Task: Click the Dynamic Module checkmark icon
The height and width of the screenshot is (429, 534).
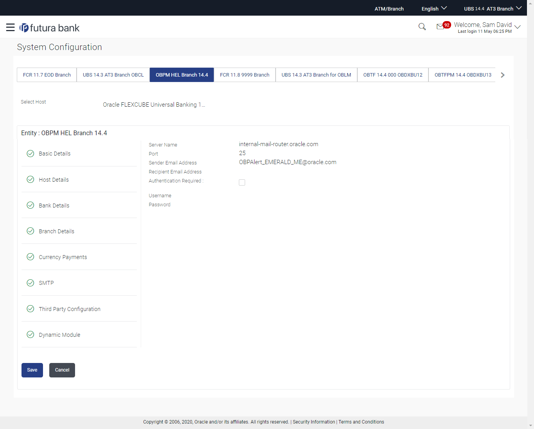Action: tap(30, 334)
